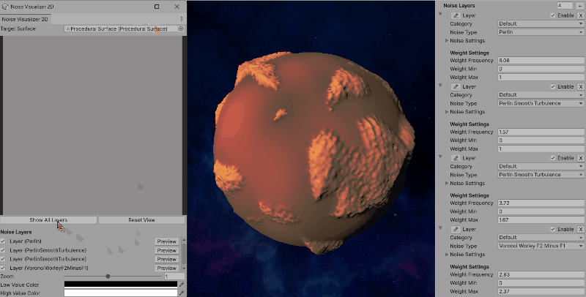Open the High Value Color white swatch
This screenshot has height=297, width=586.
coord(121,293)
